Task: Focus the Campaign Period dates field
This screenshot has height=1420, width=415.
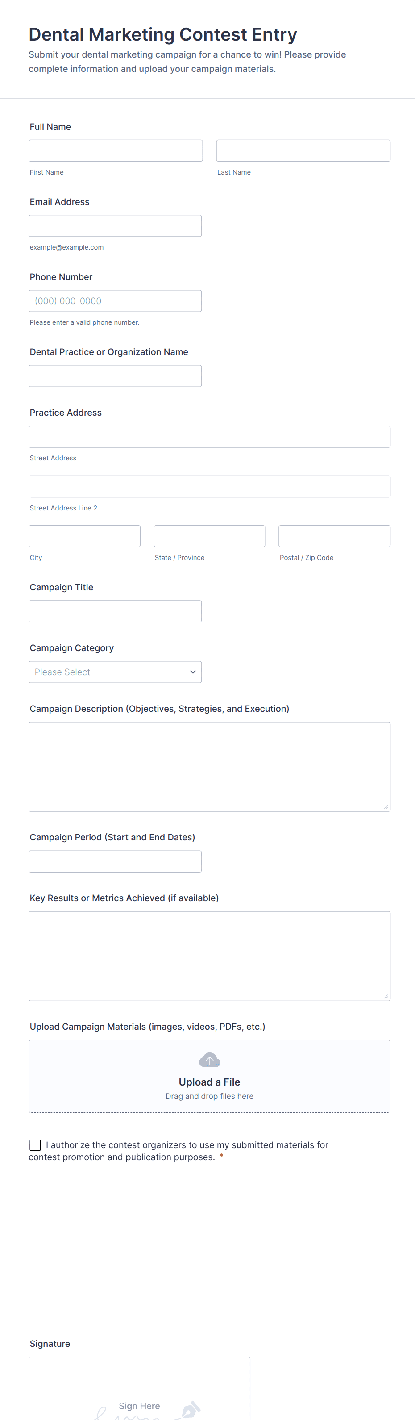Action: (115, 861)
